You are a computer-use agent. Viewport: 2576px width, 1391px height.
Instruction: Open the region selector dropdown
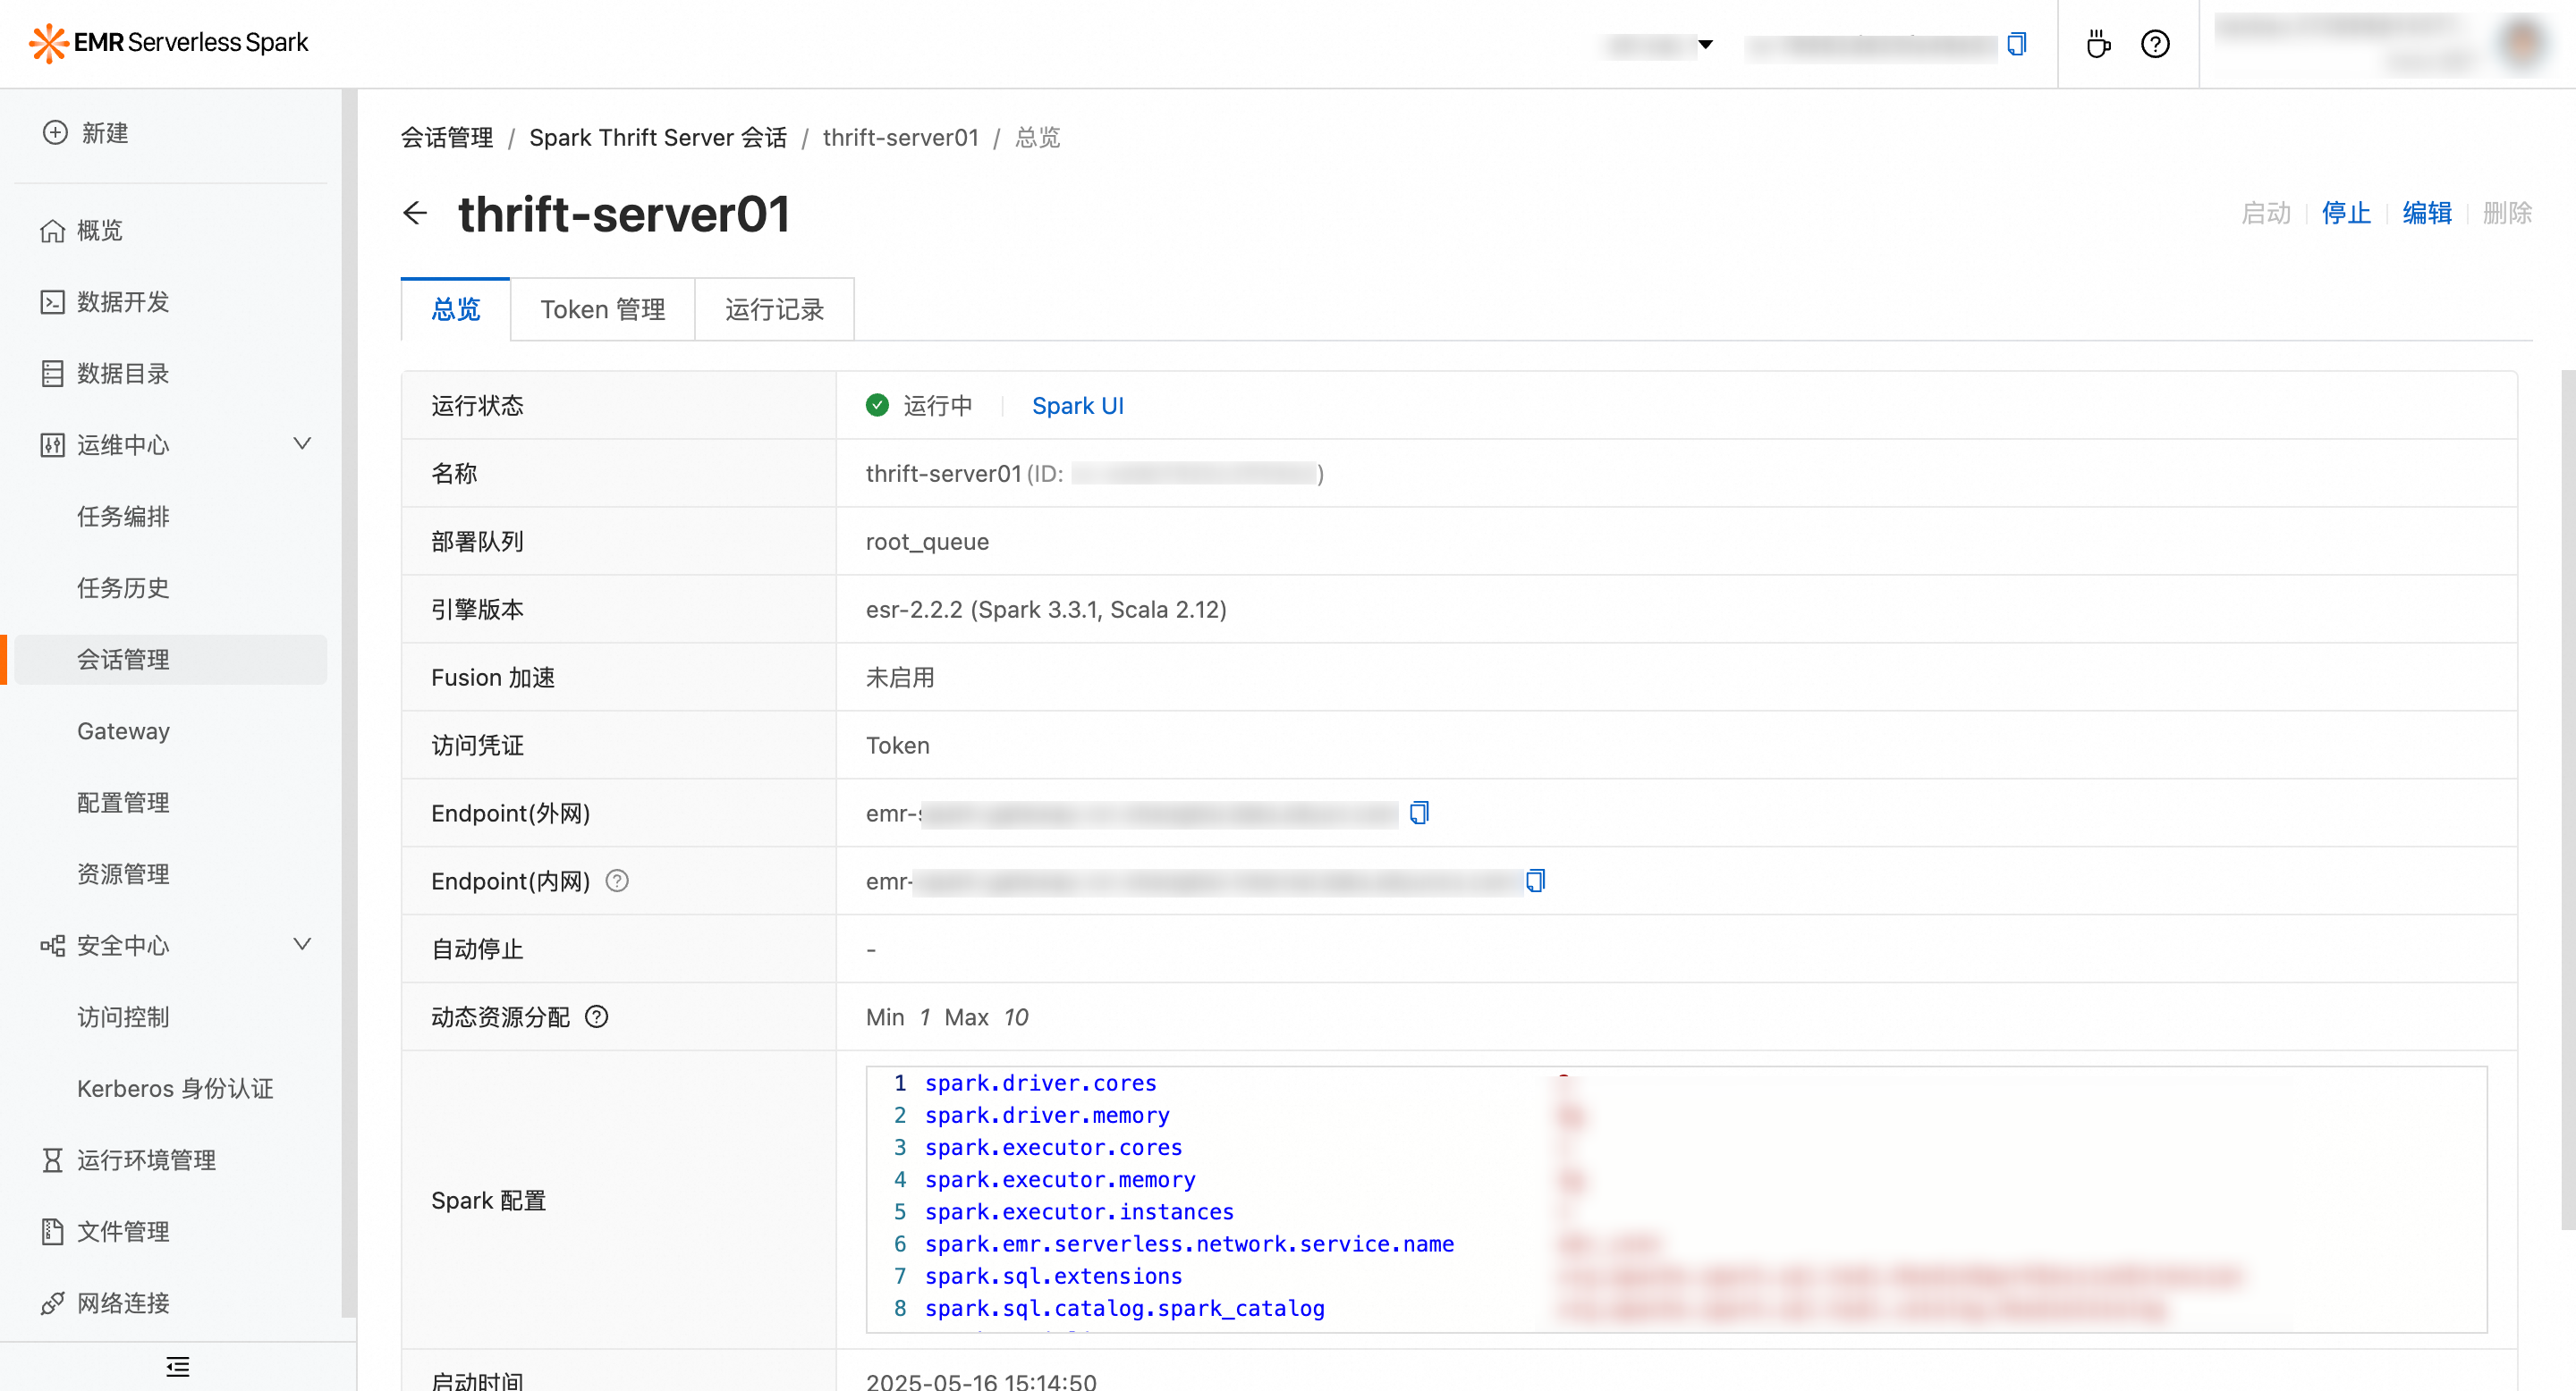pos(1705,45)
